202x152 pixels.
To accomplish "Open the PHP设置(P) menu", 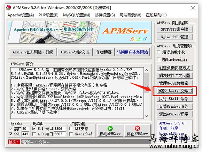I will [x=48, y=15].
